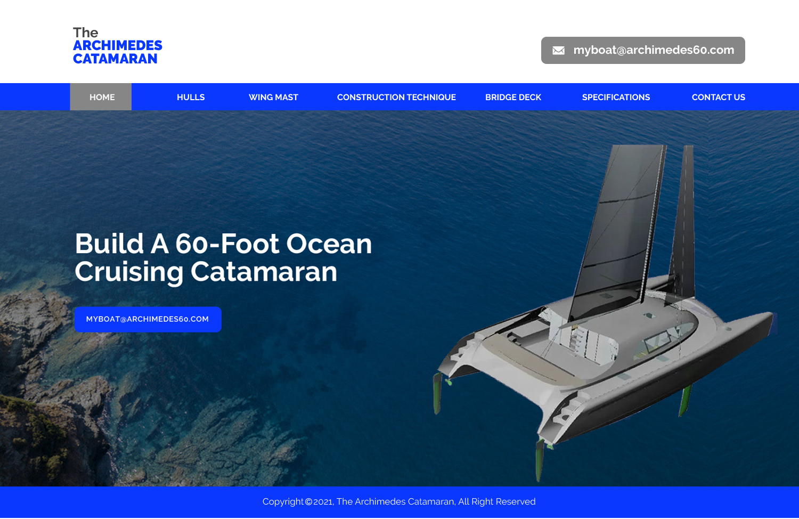Click the envelope icon in header
Screen dimensions: 799x519
558,51
